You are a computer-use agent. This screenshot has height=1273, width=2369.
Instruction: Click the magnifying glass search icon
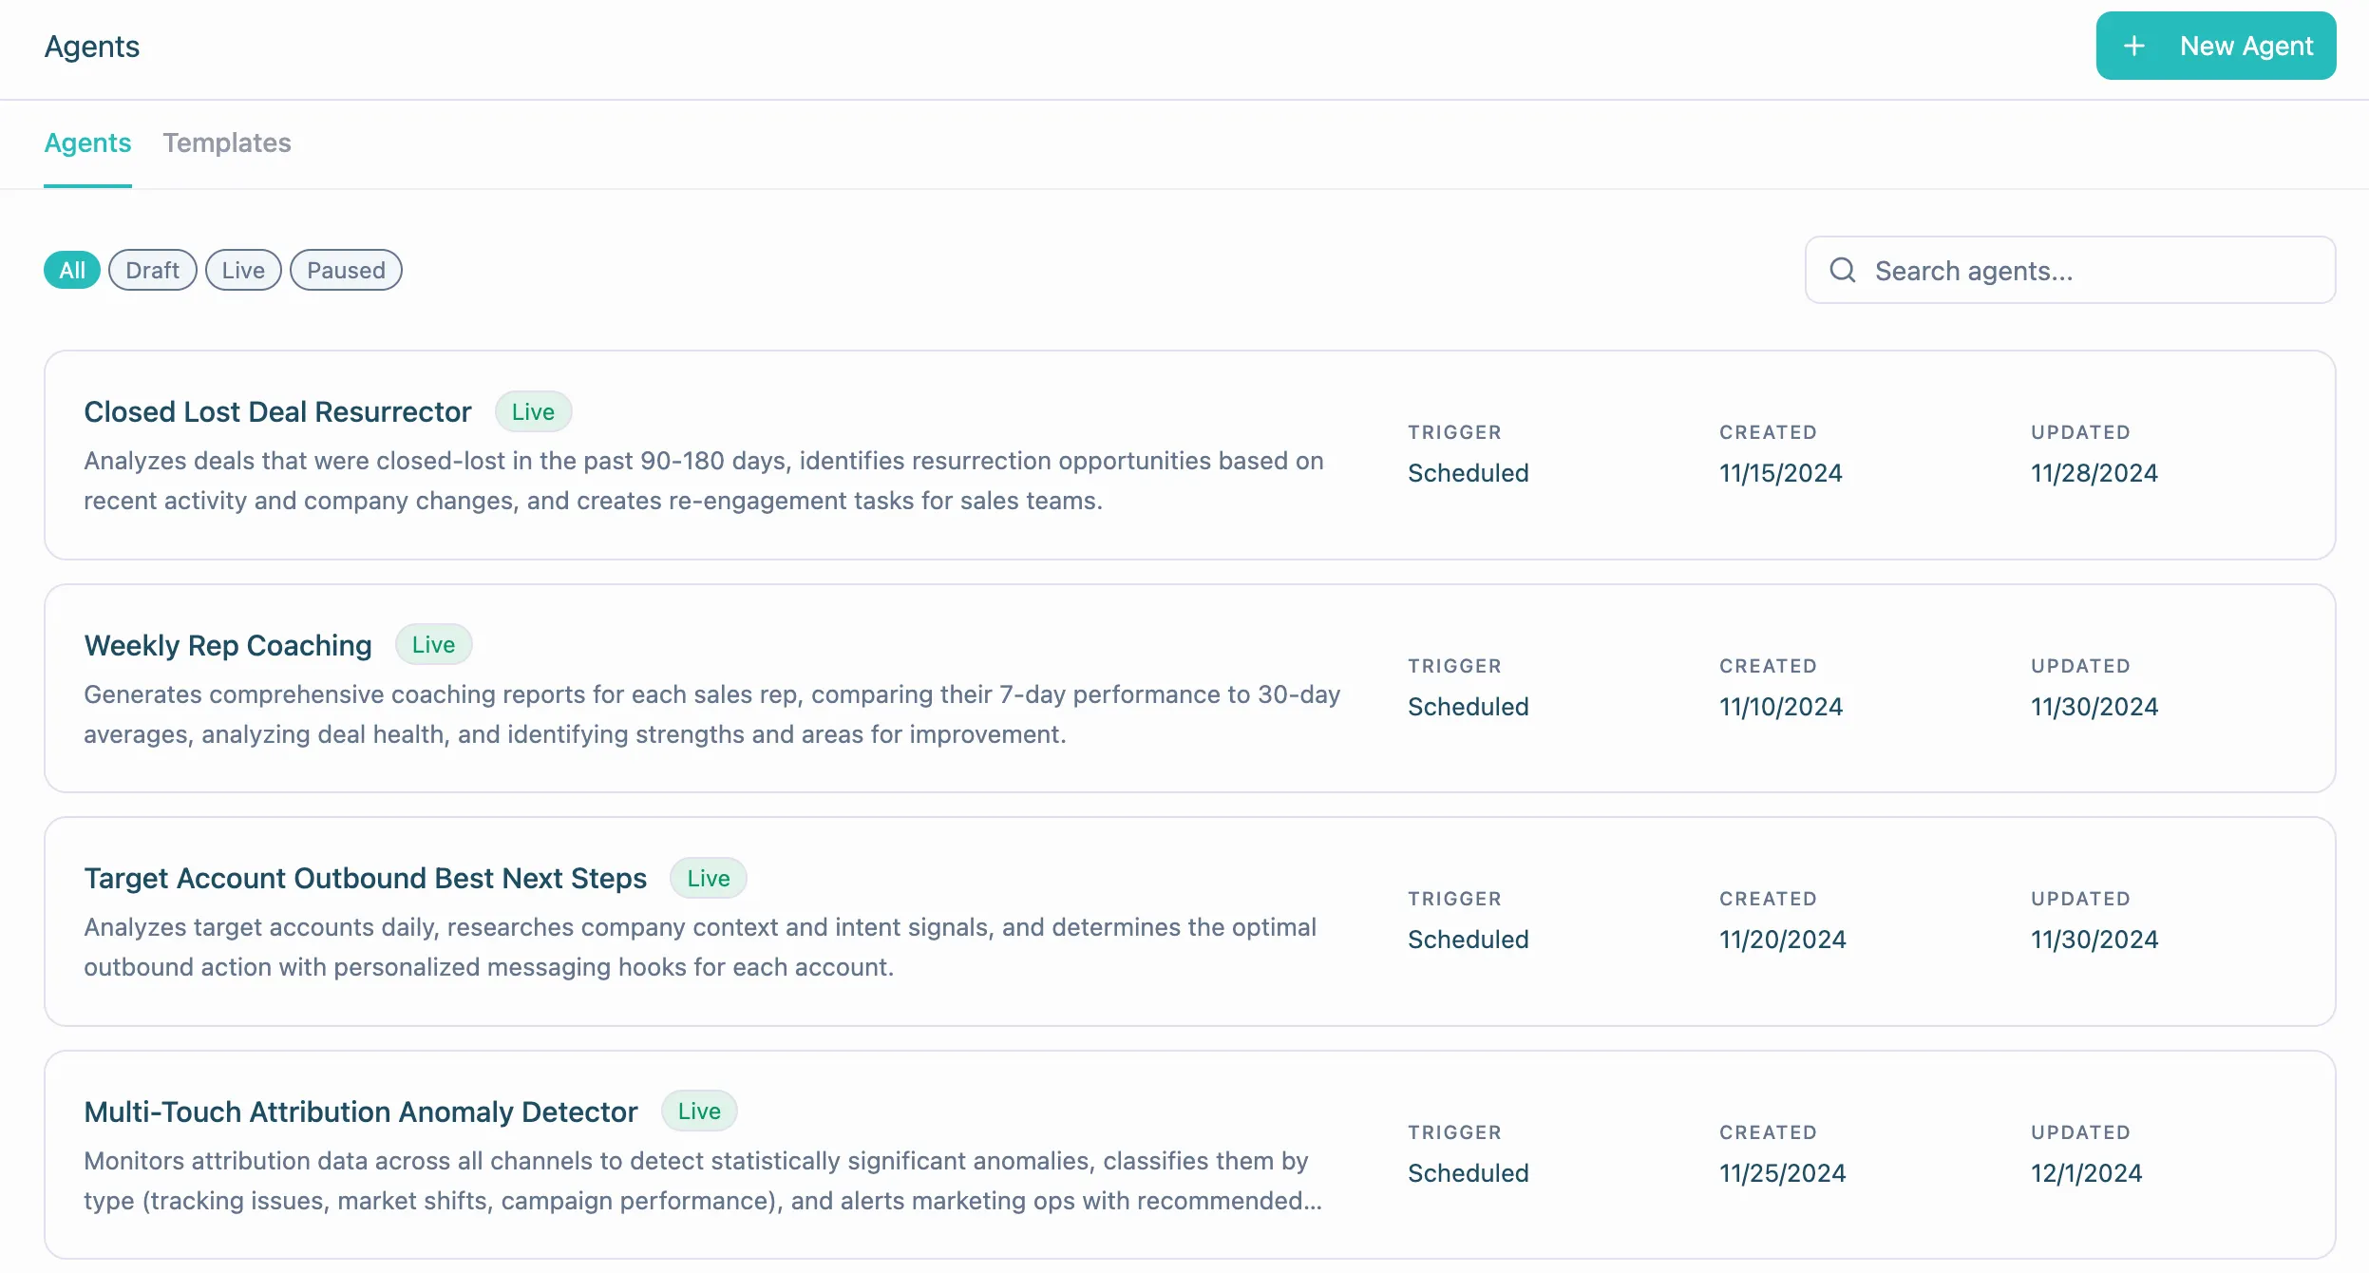(x=1842, y=271)
